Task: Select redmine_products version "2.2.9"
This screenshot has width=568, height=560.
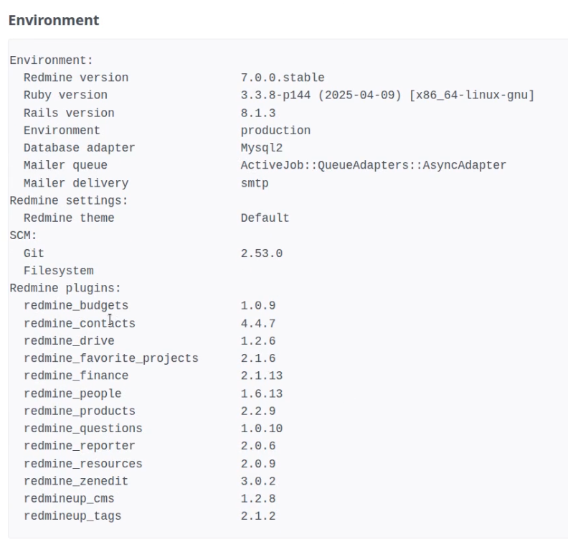Action: [x=258, y=411]
